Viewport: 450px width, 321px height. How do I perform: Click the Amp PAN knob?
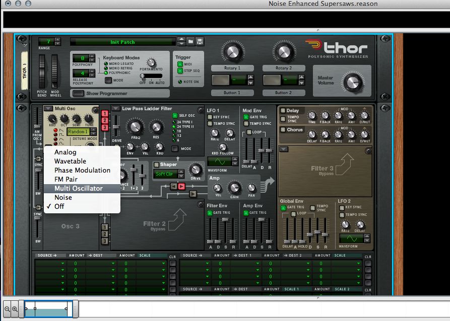(251, 188)
